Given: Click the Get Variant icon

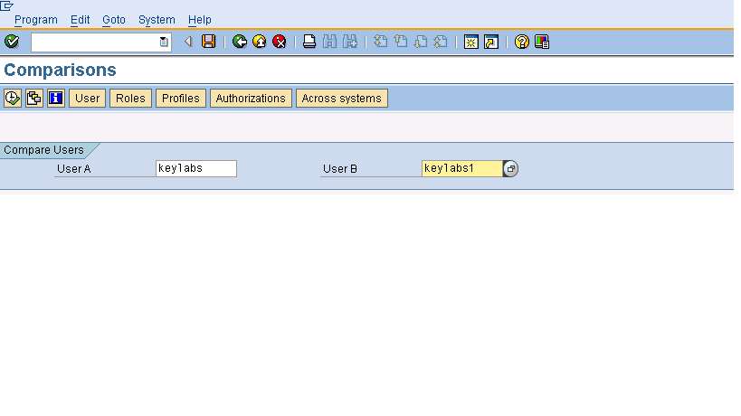Looking at the screenshot, I should coord(34,99).
